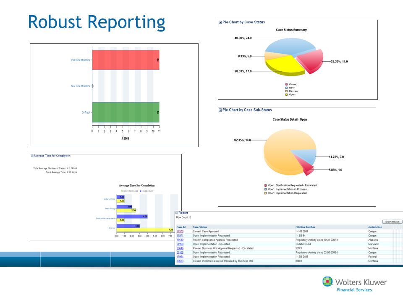
Task: Open case 24990 link
Action: point(180,244)
